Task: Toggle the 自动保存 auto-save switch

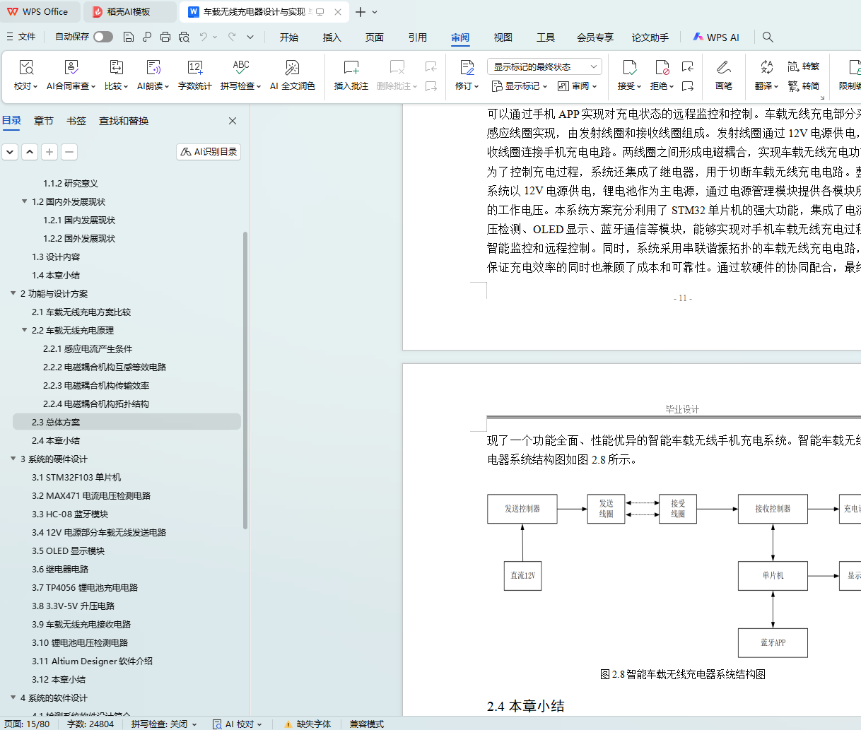Action: 103,37
